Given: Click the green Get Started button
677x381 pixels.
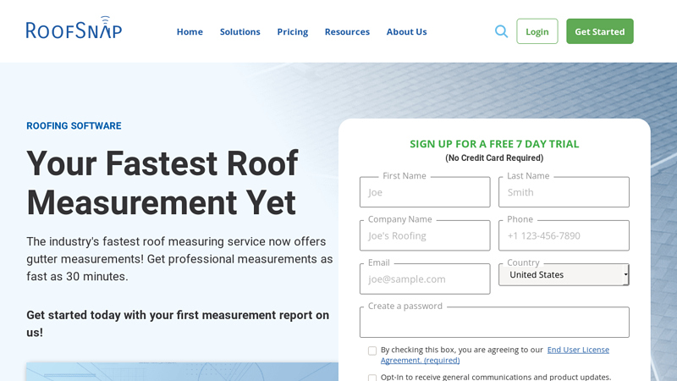Looking at the screenshot, I should [x=600, y=31].
